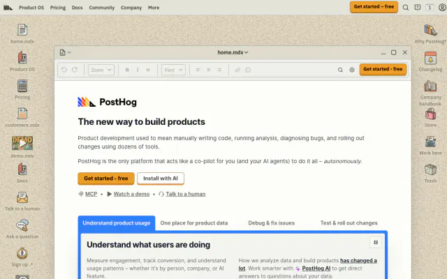Open the More menu
Viewport: 447px width, 279px height.
click(x=154, y=8)
